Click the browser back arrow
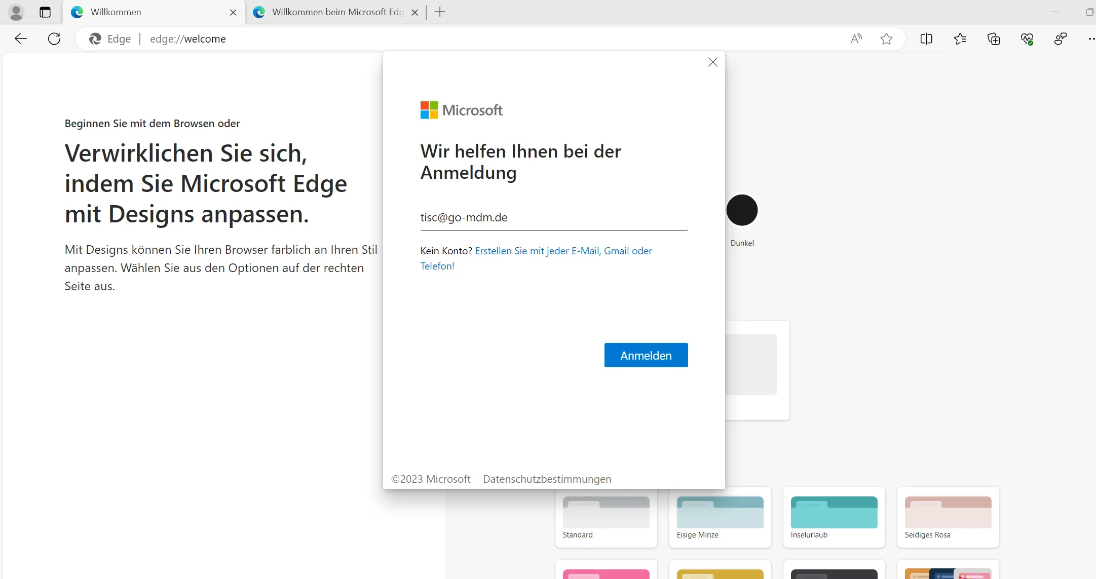 (x=21, y=38)
